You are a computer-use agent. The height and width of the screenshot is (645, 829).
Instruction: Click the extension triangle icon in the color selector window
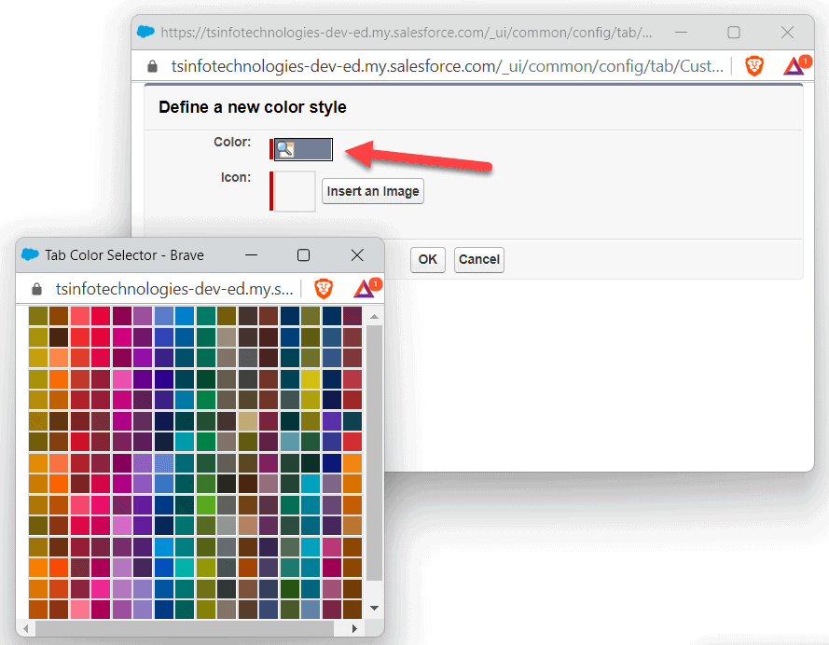click(x=366, y=288)
